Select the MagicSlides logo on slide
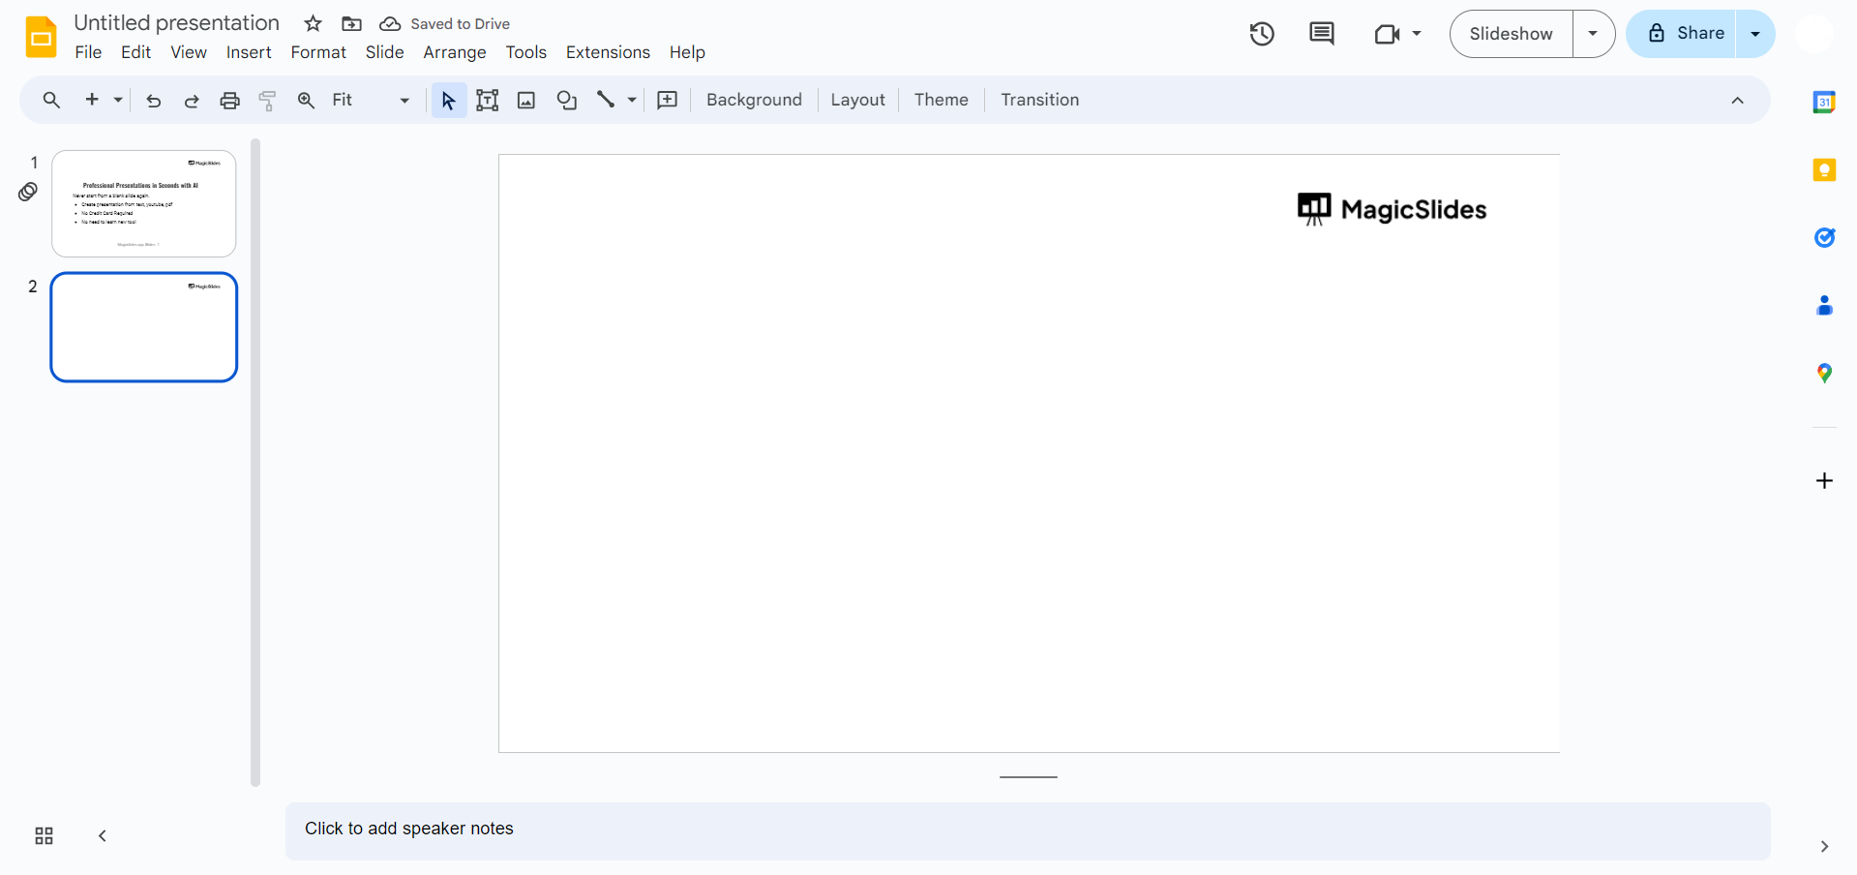This screenshot has width=1857, height=875. [x=1392, y=209]
